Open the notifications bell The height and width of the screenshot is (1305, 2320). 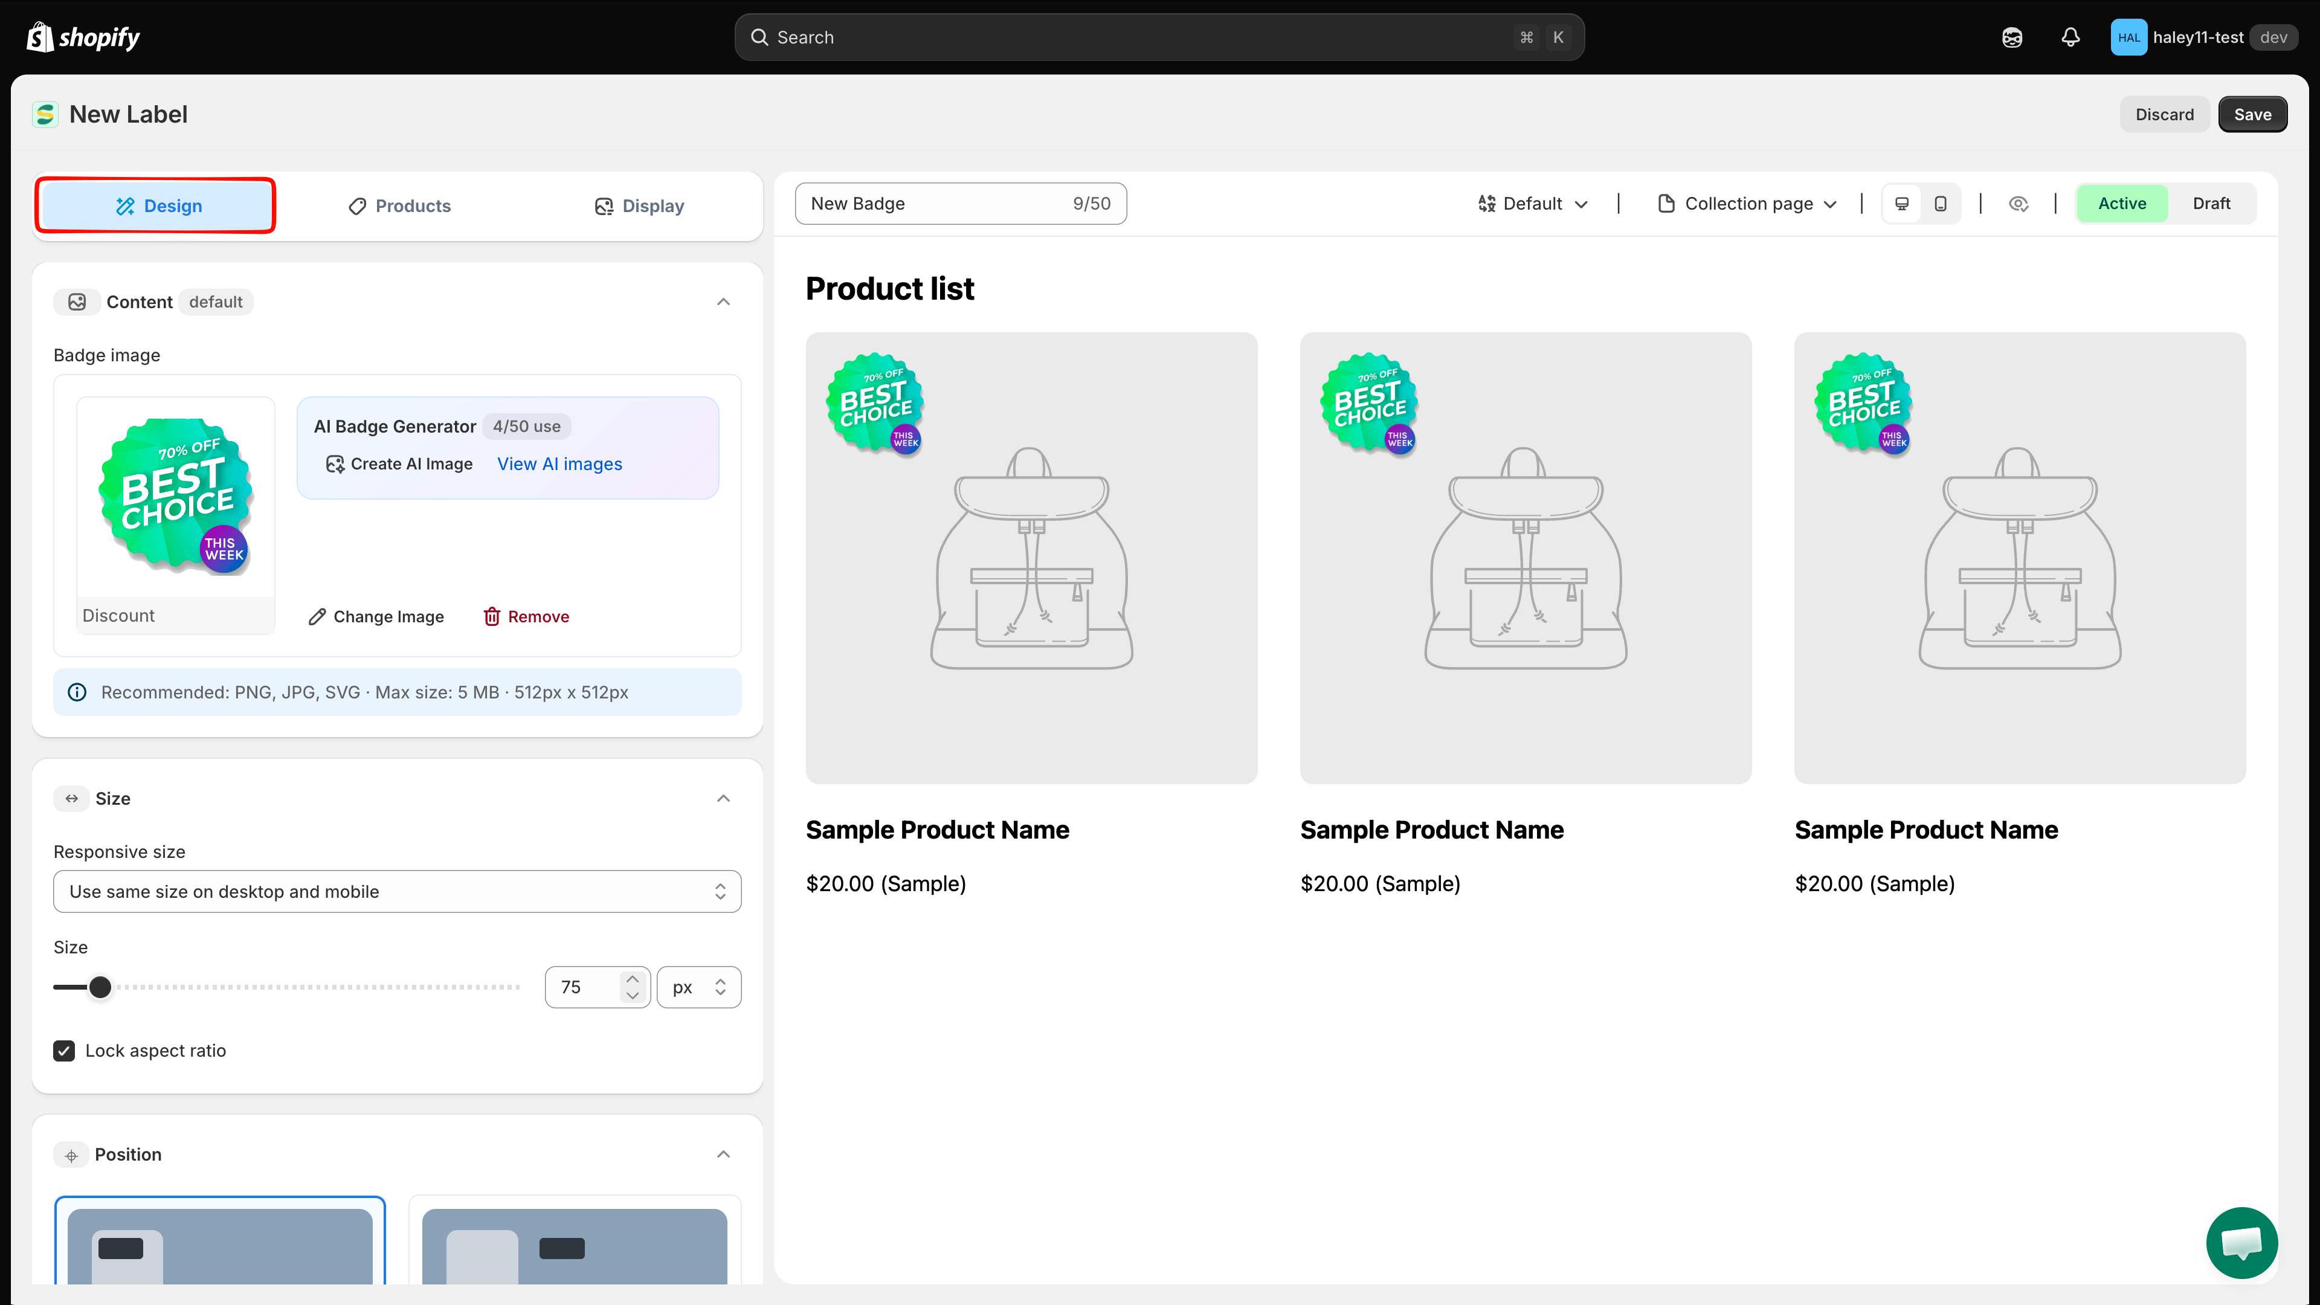tap(2070, 37)
